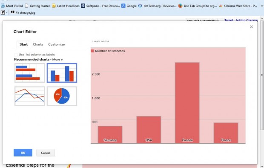Open Softpedia bookmark icon
Image resolution: width=264 pixels, height=168 pixels.
[x=83, y=6]
